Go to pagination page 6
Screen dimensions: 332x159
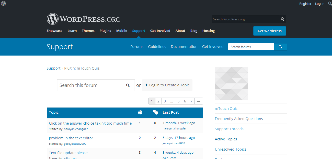185,101
